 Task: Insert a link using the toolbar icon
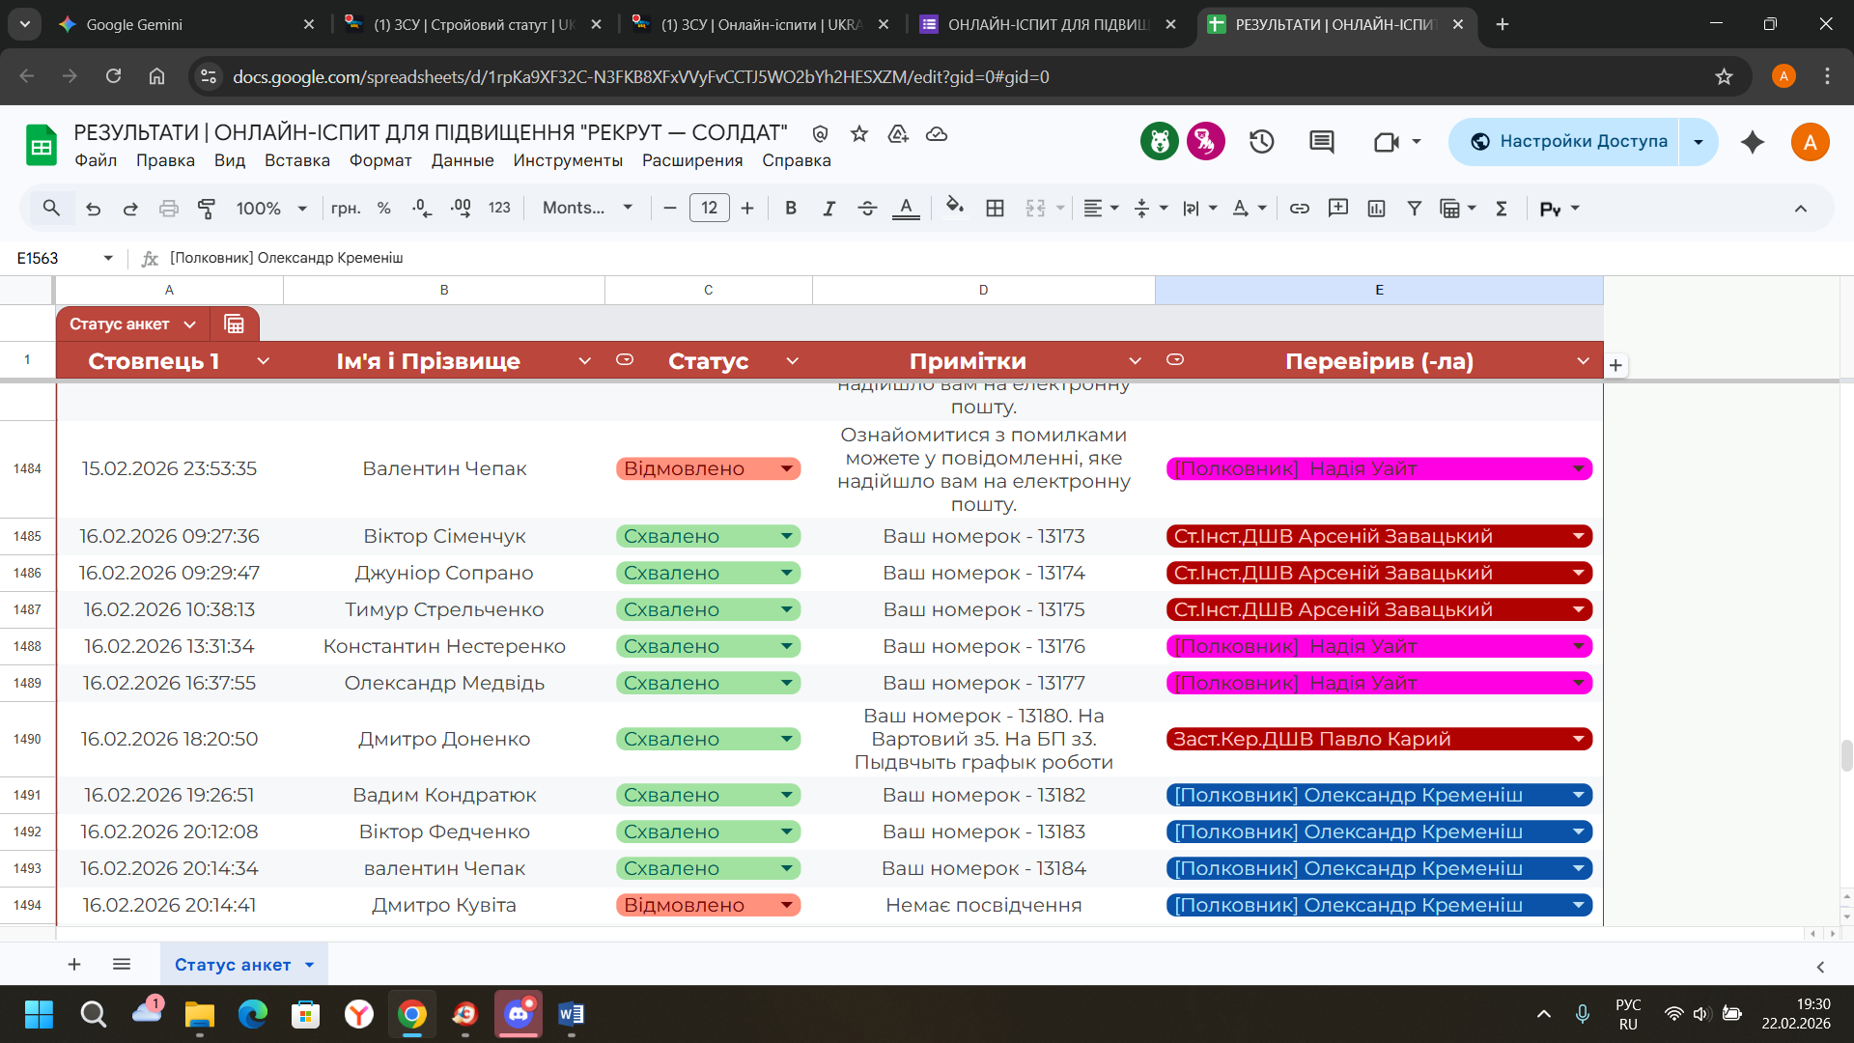pyautogui.click(x=1300, y=208)
